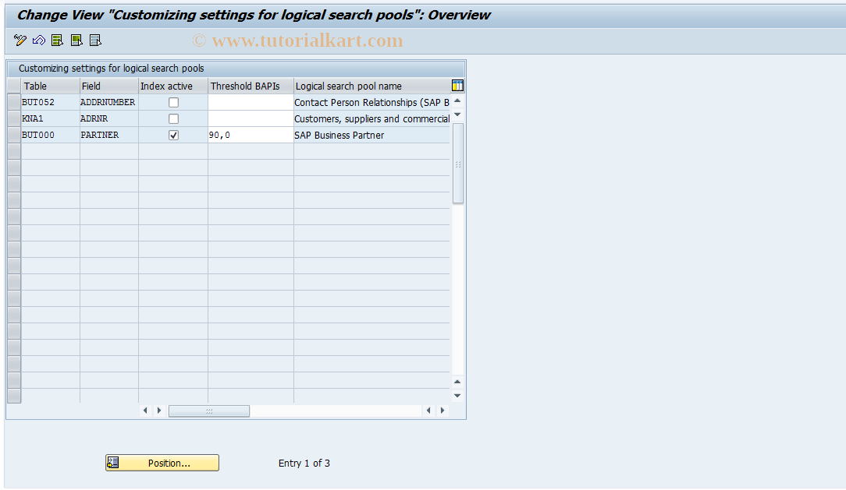Click Logical search pool name column header

(x=372, y=86)
